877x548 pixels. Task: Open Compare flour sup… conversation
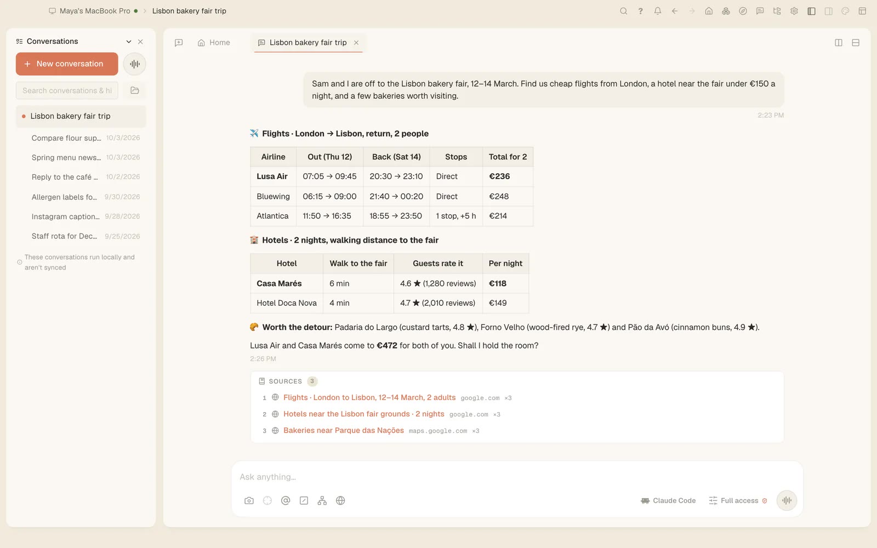click(81, 138)
